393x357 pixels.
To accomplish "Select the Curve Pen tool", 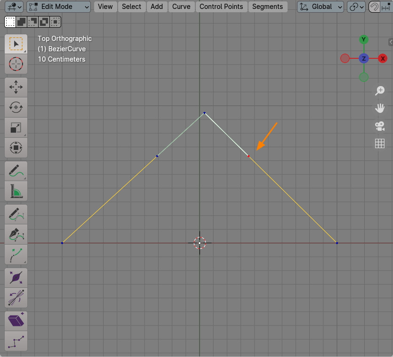I will (16, 235).
